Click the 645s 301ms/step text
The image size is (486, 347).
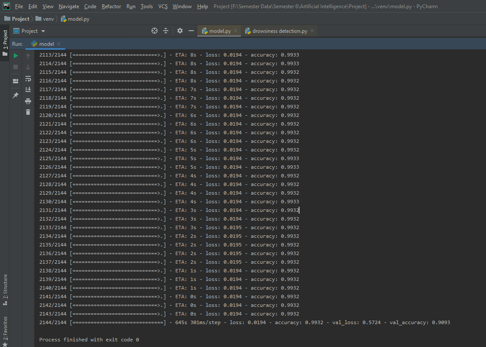tap(198, 322)
